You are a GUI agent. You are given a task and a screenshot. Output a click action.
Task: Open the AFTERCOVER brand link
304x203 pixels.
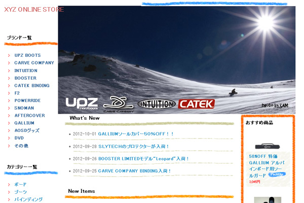point(30,115)
